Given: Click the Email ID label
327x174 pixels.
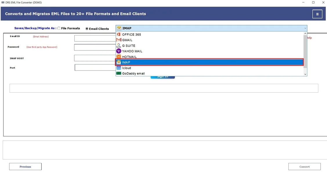Looking at the screenshot, I should (15, 36).
